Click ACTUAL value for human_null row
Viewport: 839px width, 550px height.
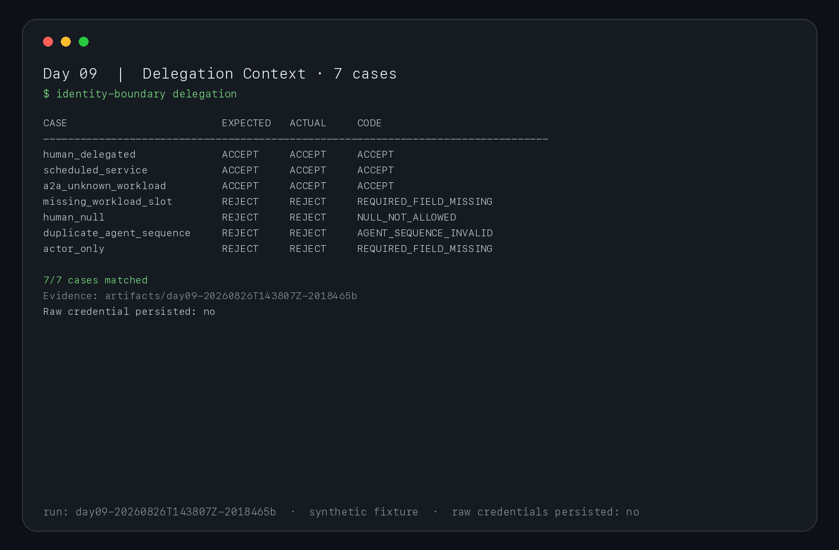click(x=308, y=217)
